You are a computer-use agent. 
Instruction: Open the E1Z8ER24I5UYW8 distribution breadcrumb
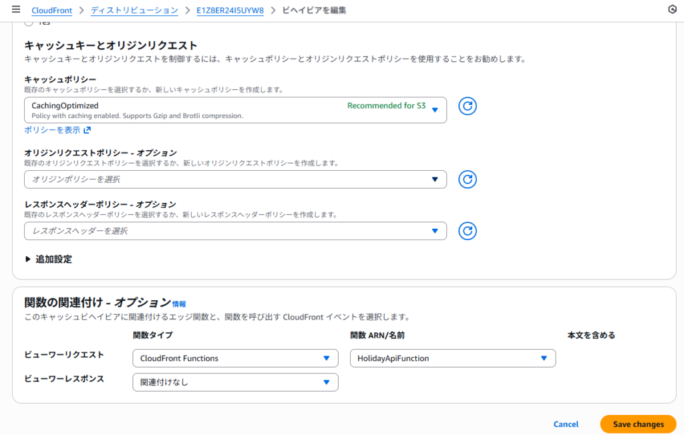coord(230,11)
